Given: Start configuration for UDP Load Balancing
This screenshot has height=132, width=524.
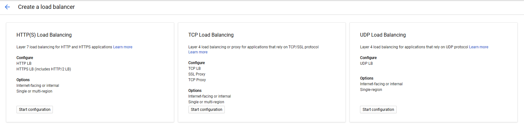Looking at the screenshot, I should click(378, 110).
